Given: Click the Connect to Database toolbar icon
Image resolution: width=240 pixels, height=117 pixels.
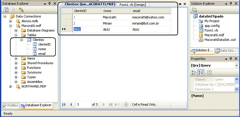Looking at the screenshot, I should [x=21, y=10].
